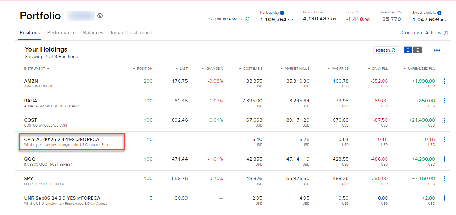Open holdings three-dot more options menu
This screenshot has width=456, height=215.
pyautogui.click(x=437, y=50)
